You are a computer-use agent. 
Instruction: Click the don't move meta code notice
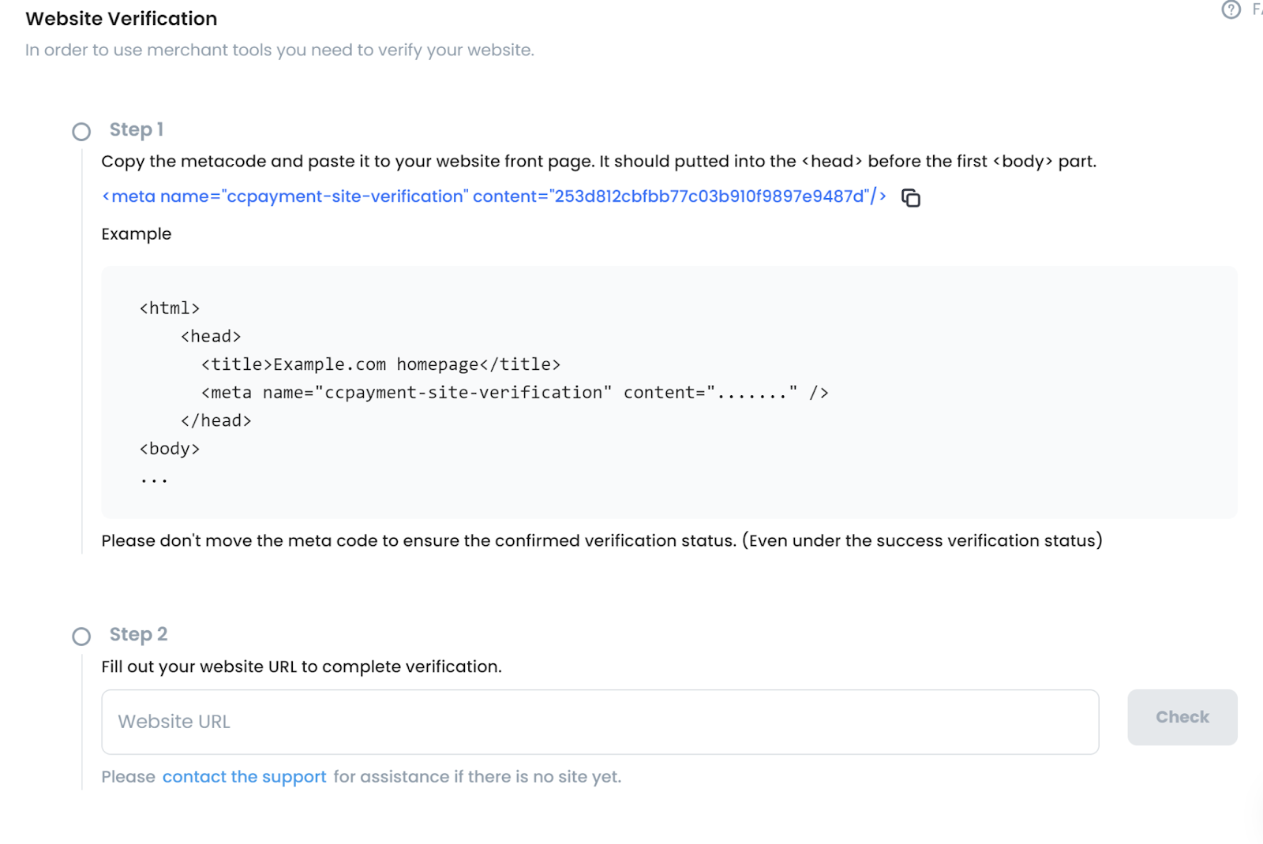(x=602, y=541)
